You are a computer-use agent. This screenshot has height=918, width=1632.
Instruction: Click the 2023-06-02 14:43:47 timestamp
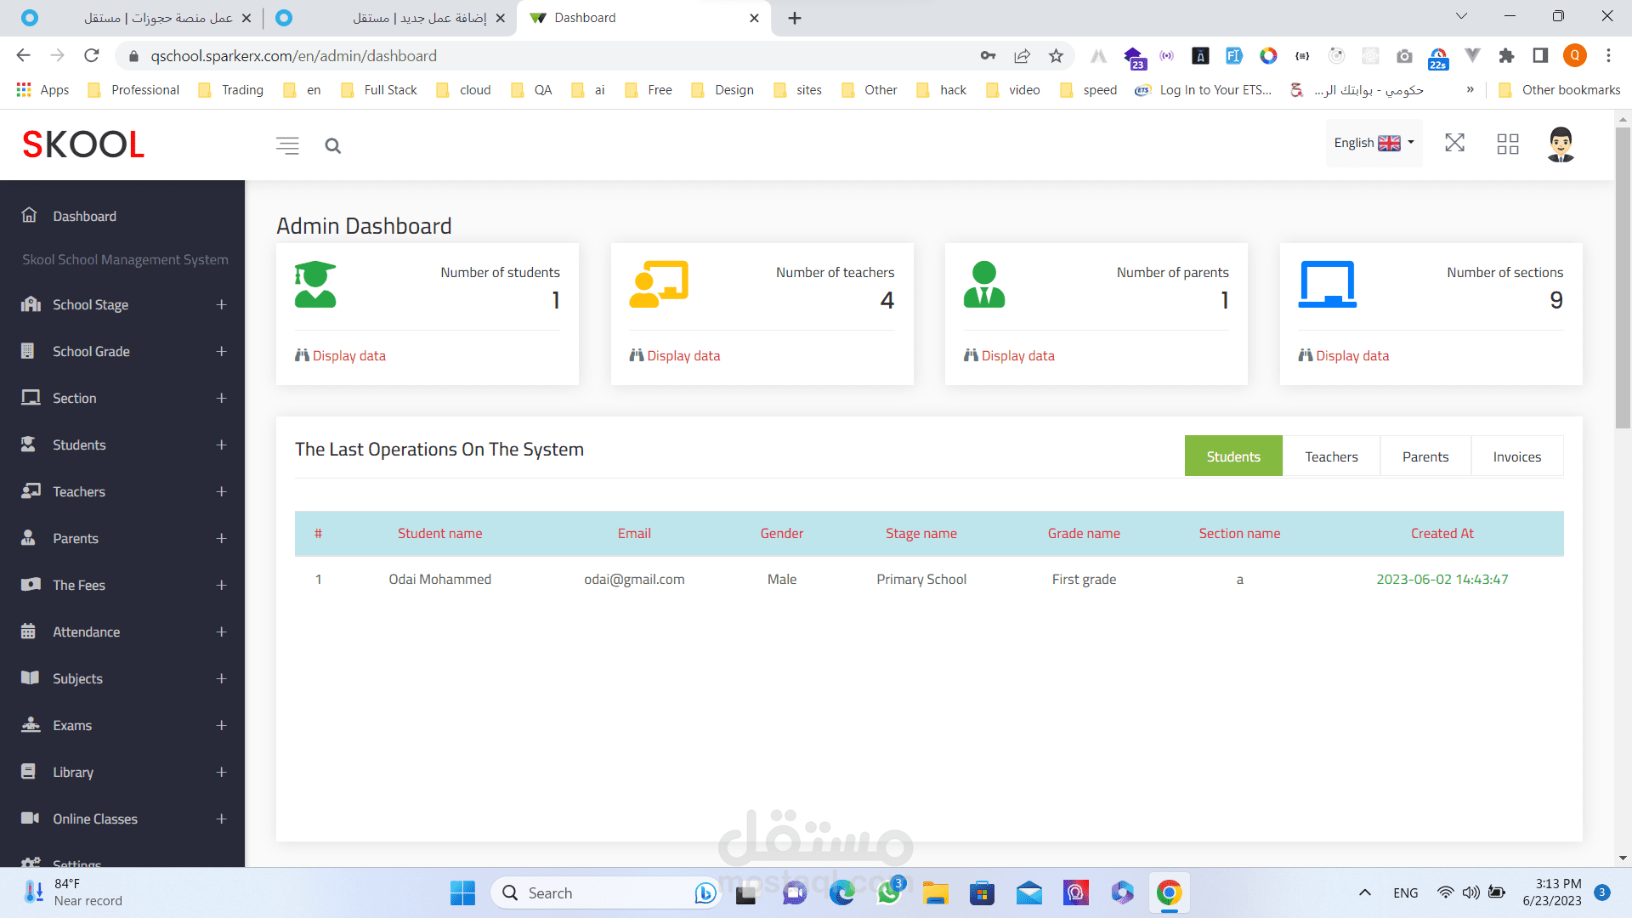click(x=1442, y=579)
